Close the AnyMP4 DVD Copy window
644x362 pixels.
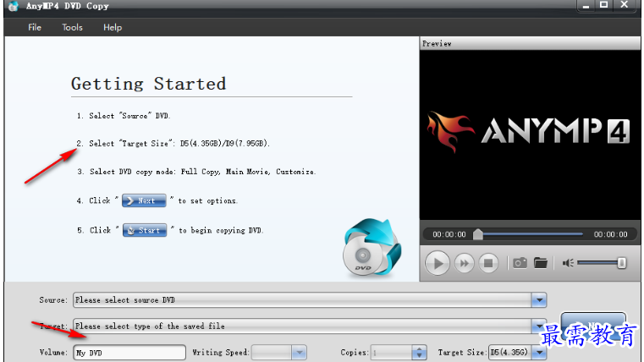point(625,5)
